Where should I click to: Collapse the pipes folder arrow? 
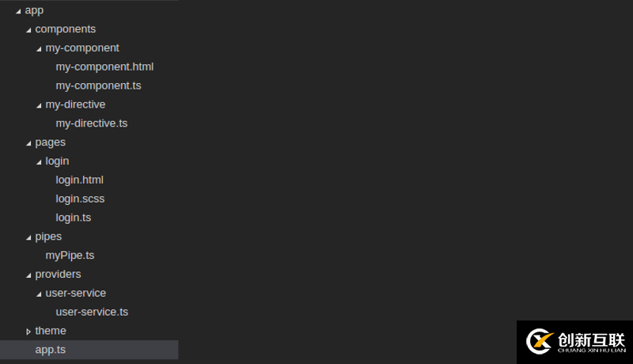(29, 237)
